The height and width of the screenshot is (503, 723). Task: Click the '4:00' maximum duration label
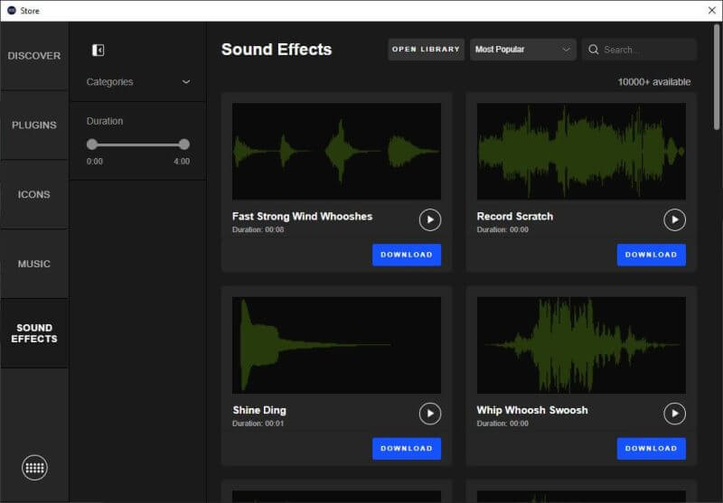pos(182,162)
